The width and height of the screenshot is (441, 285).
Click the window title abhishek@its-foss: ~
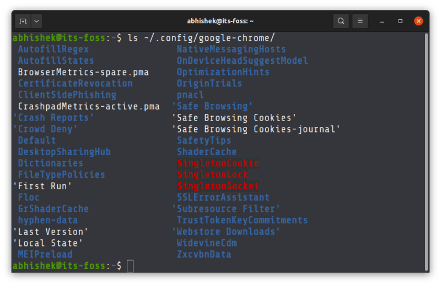(x=220, y=21)
